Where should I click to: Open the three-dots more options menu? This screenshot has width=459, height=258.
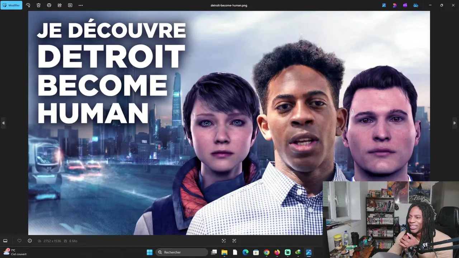81,5
